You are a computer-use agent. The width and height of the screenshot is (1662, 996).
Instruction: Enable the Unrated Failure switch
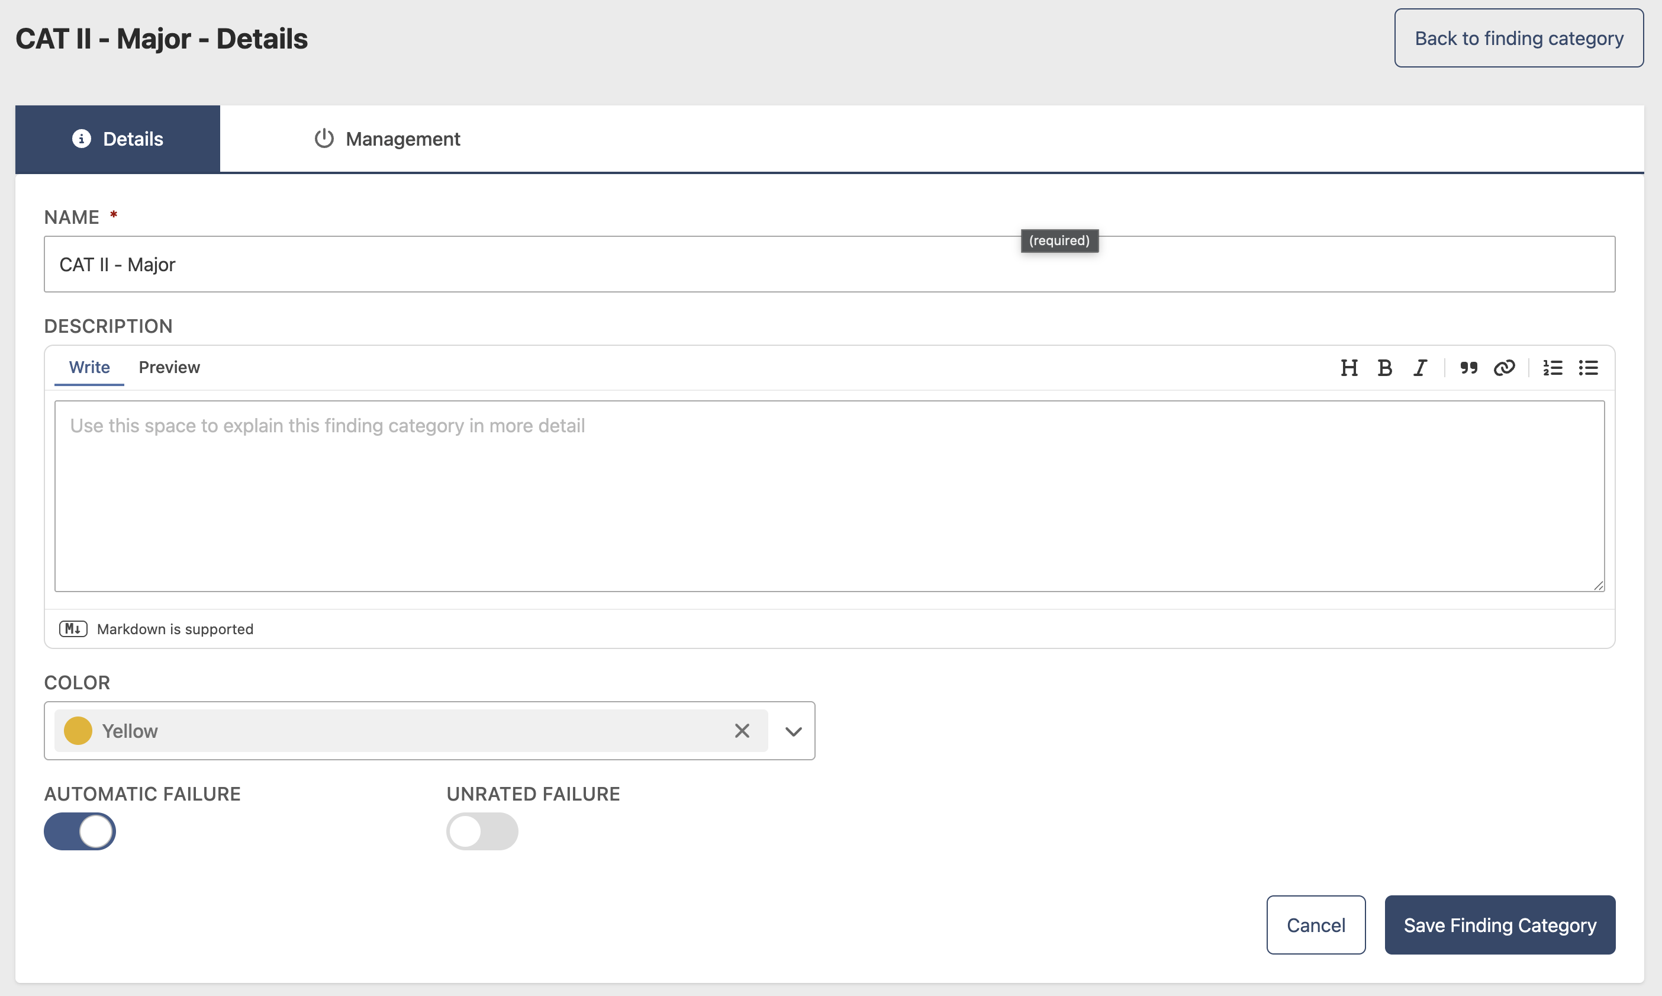point(482,831)
